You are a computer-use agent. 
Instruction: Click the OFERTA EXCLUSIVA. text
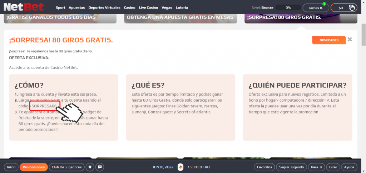click(29, 57)
